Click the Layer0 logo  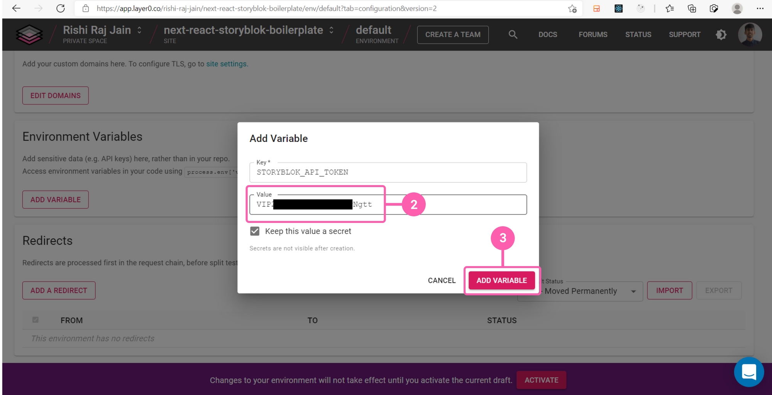point(29,34)
